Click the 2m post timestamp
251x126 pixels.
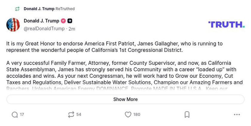point(72,29)
